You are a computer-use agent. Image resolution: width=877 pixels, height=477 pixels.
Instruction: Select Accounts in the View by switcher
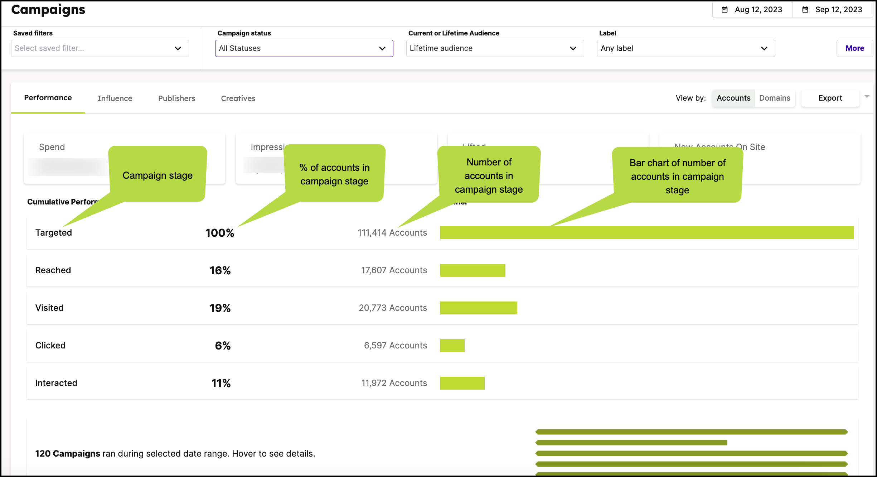tap(733, 98)
